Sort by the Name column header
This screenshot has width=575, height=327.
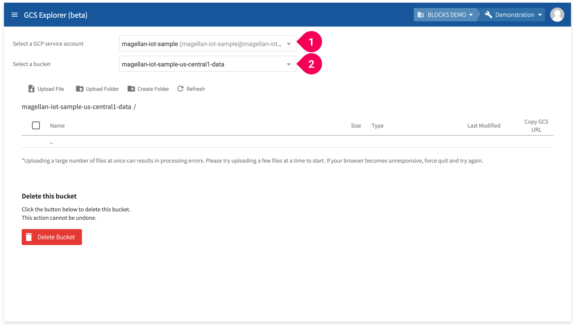click(x=57, y=126)
